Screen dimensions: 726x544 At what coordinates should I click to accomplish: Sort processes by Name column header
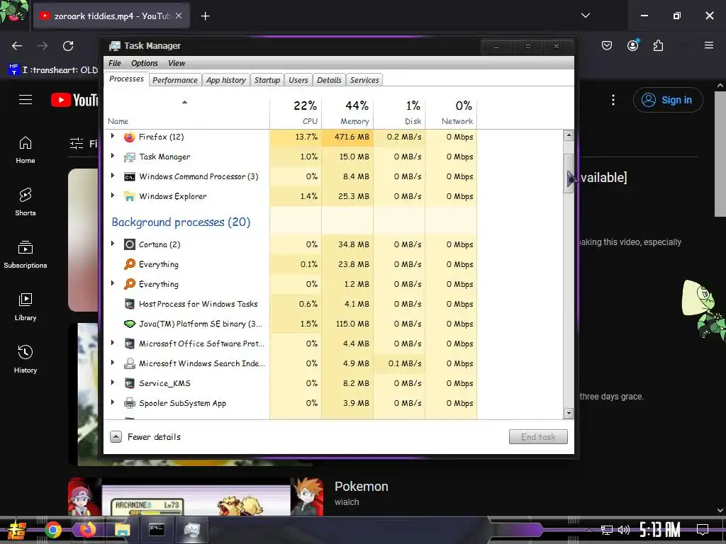tap(186, 113)
